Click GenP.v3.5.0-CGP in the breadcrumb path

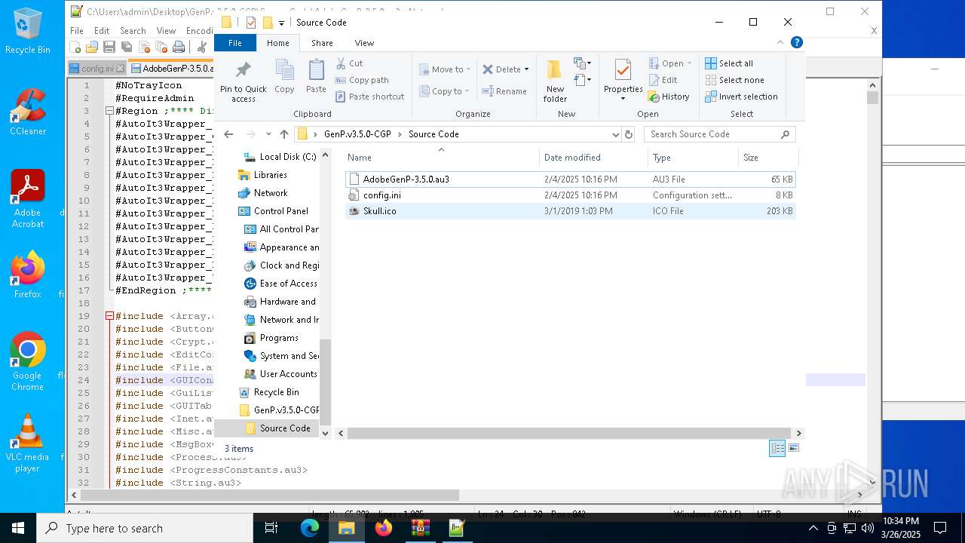click(357, 134)
